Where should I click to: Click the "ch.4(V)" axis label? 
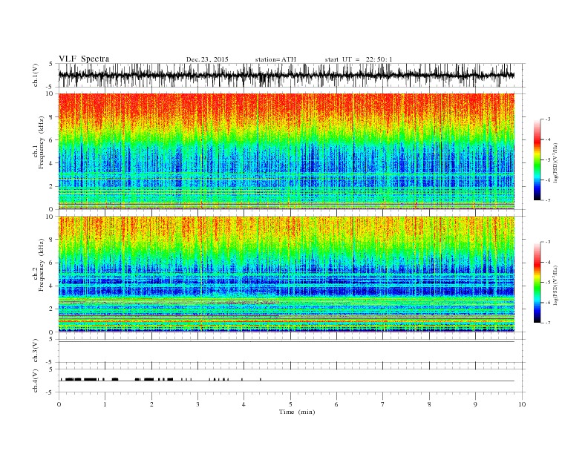click(x=36, y=381)
